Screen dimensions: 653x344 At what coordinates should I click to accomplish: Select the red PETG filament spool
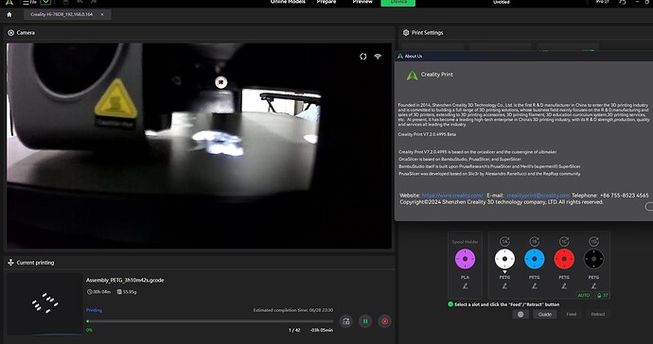(564, 259)
